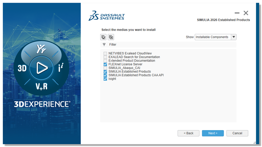Enable EXALEAD Search for Documentation checkbox
Viewport: 262px width, 147px height.
click(105, 57)
